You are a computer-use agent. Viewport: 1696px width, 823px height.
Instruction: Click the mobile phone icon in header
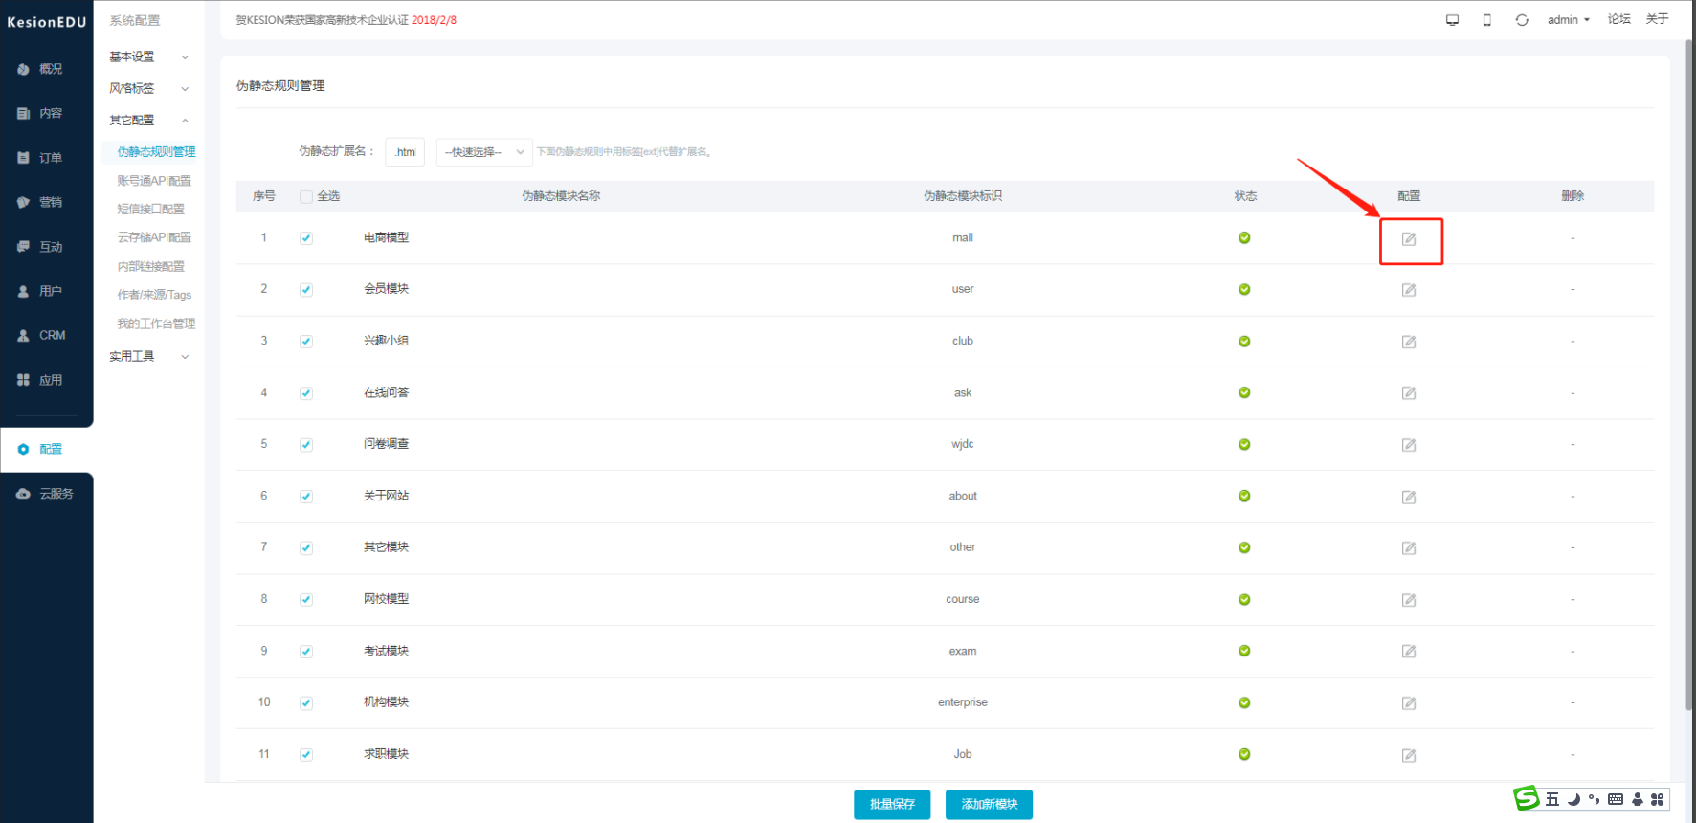1486,20
